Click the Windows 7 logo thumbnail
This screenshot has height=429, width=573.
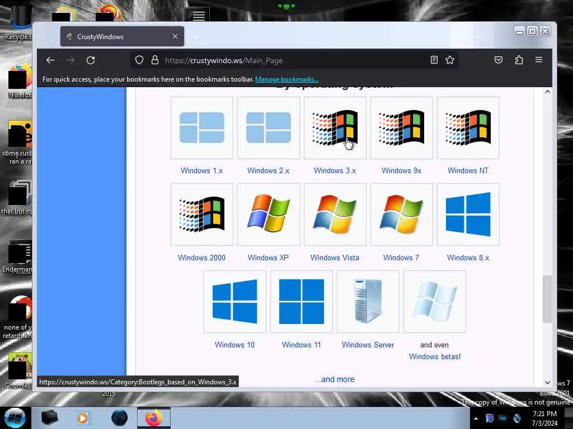coord(402,214)
